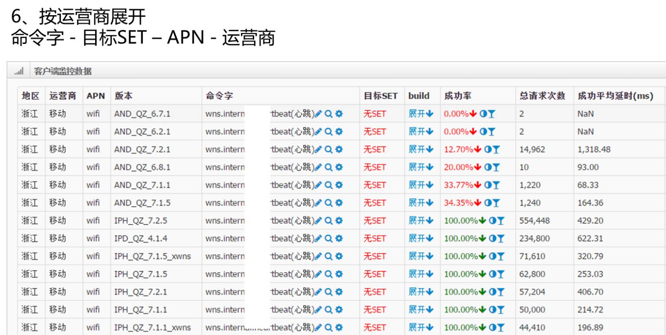Click the filter funnel in the IPH_QZ_7.2.5 row
666x335 pixels.
click(500, 220)
